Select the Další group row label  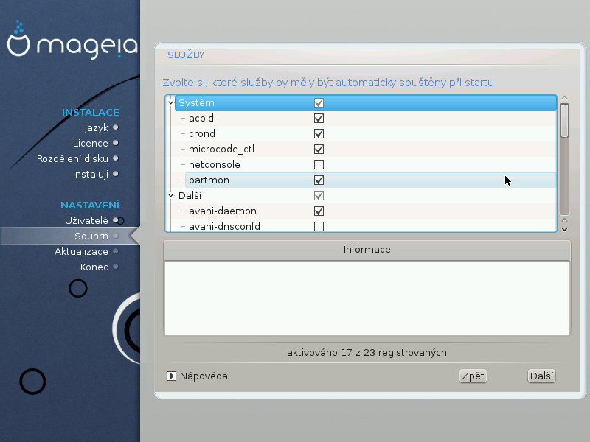click(x=190, y=196)
